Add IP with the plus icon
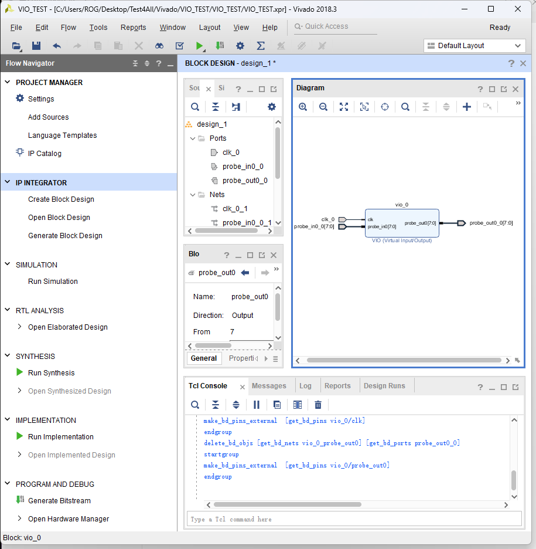536x549 pixels. point(467,107)
